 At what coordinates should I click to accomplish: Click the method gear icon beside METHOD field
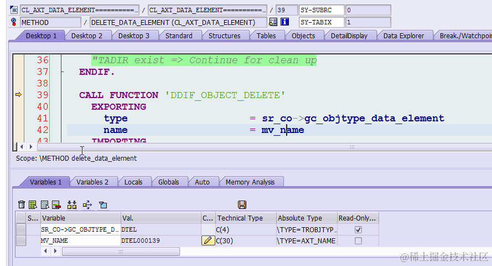[13, 22]
